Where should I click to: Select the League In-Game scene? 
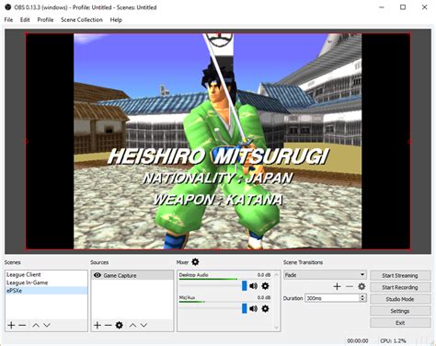[x=46, y=283]
